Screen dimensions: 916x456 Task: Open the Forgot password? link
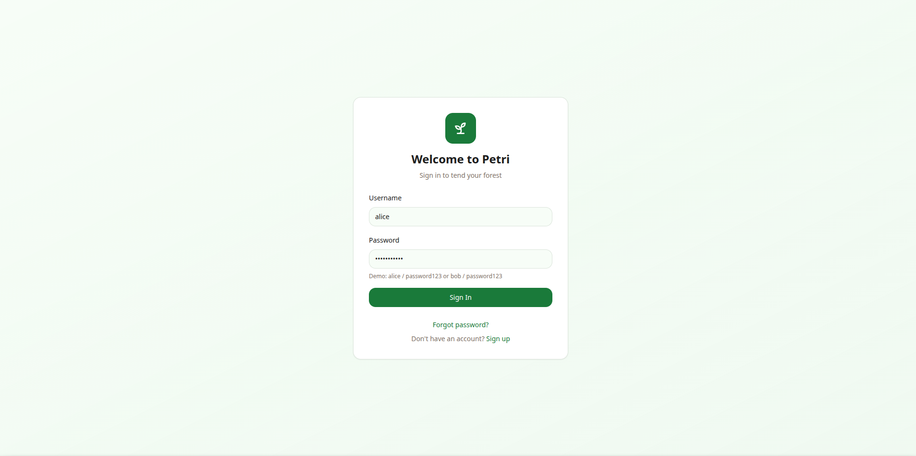point(460,325)
